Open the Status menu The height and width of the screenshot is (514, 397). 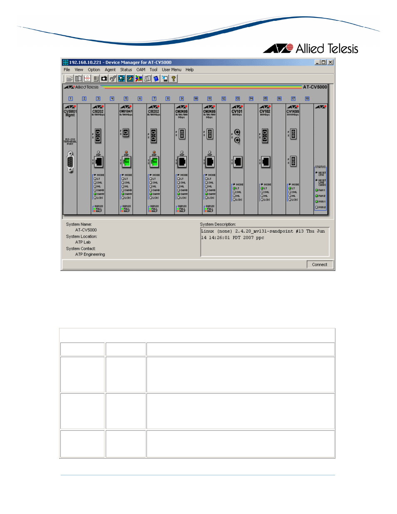point(126,70)
